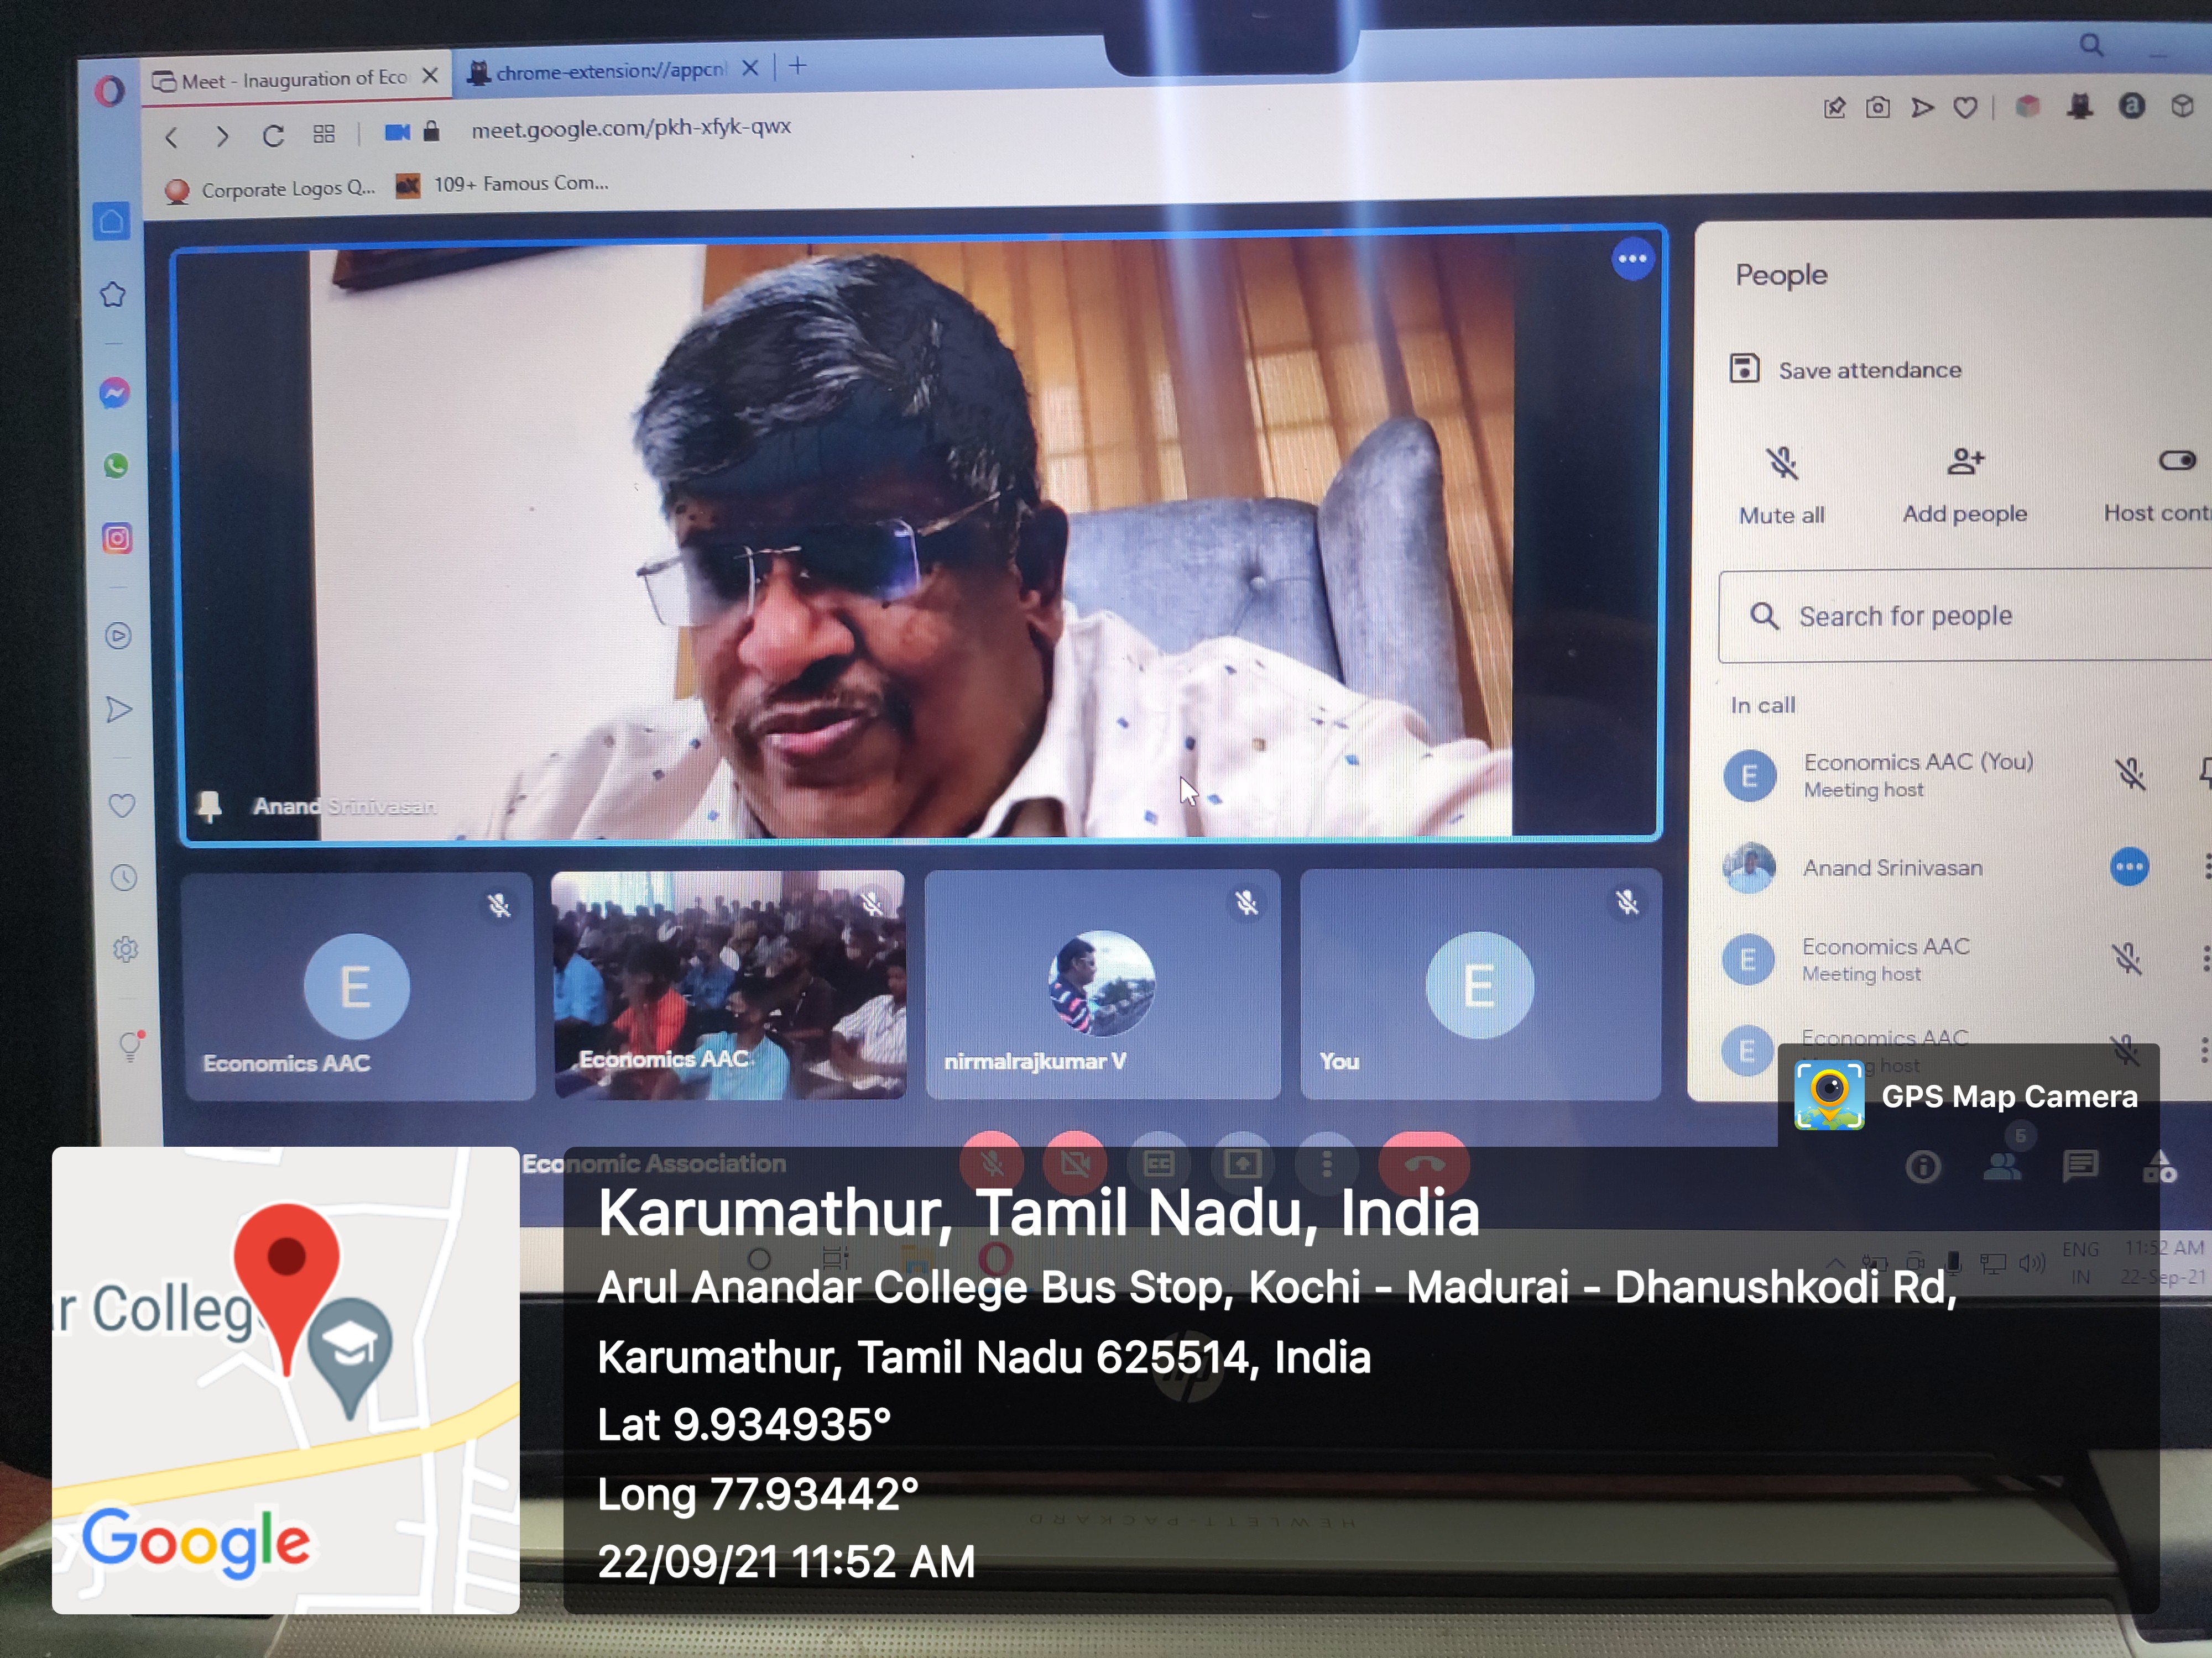Open the Speed Dial grid icon

pos(324,134)
